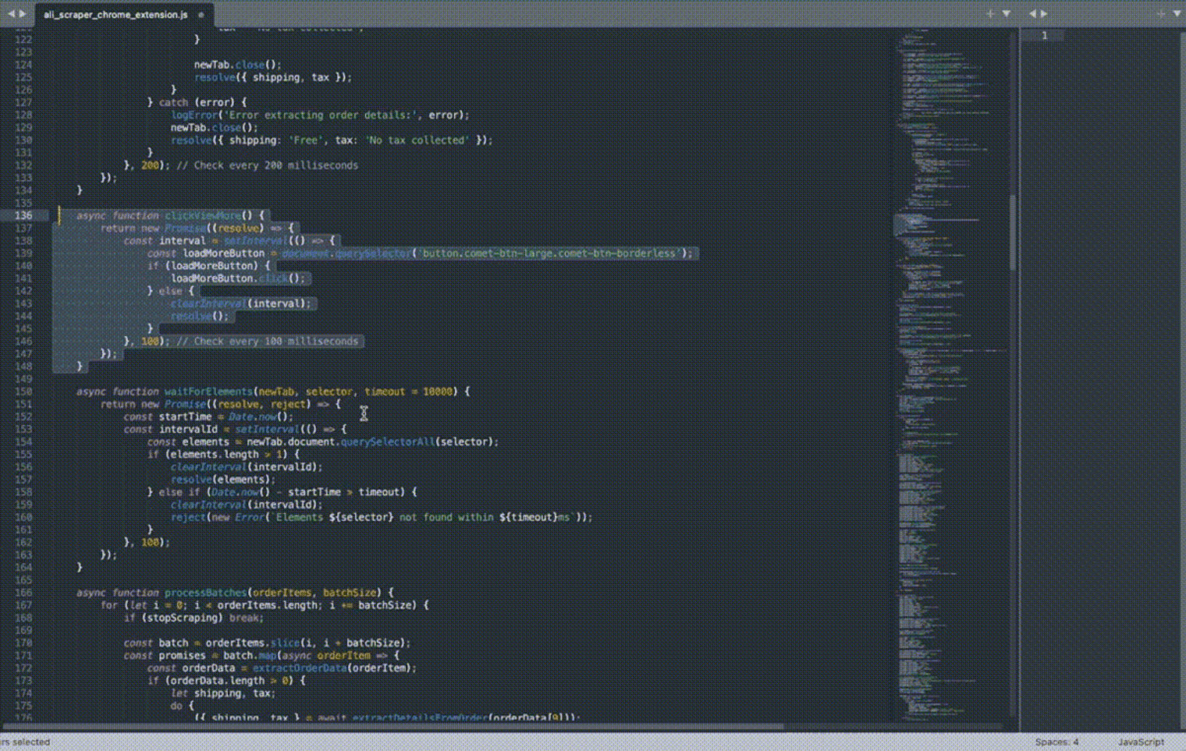
Task: Click 'processBatches' function name
Action: 205,593
